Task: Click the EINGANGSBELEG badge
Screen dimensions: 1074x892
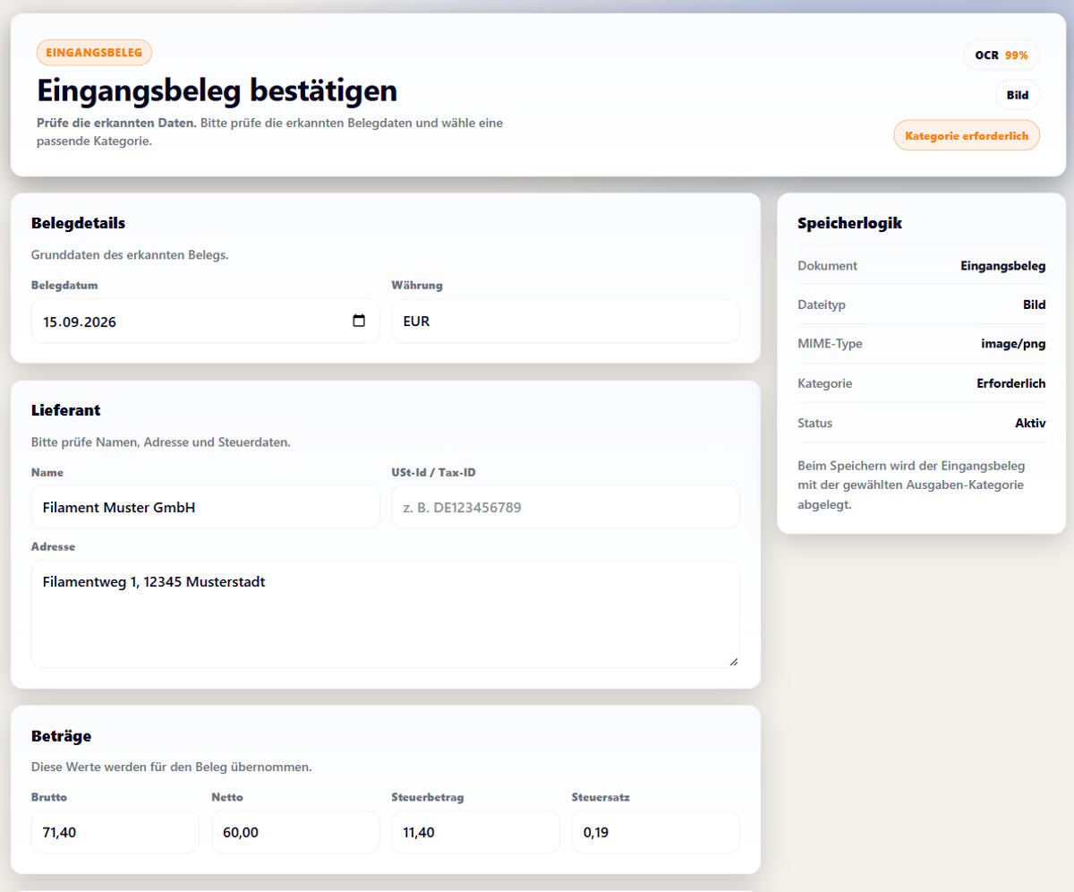Action: (94, 53)
